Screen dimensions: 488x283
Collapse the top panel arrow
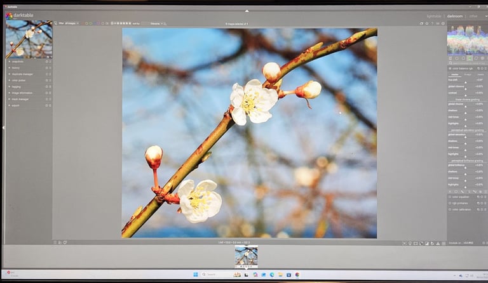coord(247,11)
